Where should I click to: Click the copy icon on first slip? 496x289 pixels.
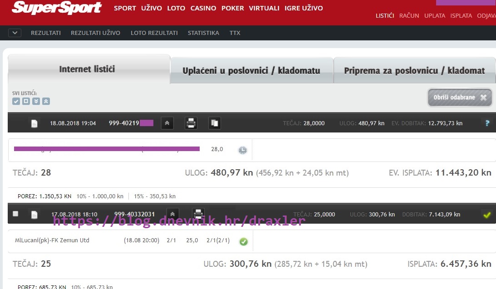point(215,123)
